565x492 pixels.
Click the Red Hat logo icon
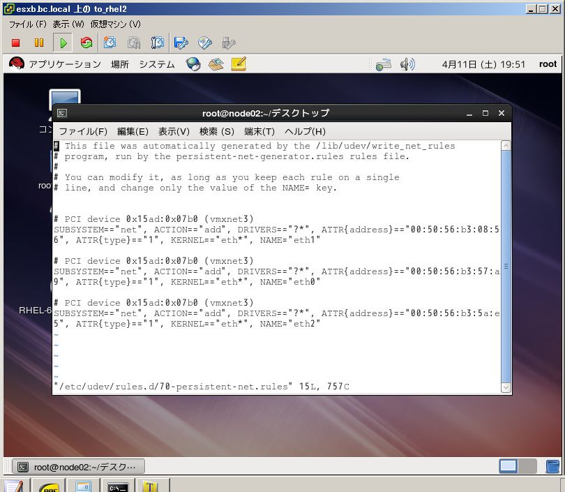pyautogui.click(x=17, y=64)
